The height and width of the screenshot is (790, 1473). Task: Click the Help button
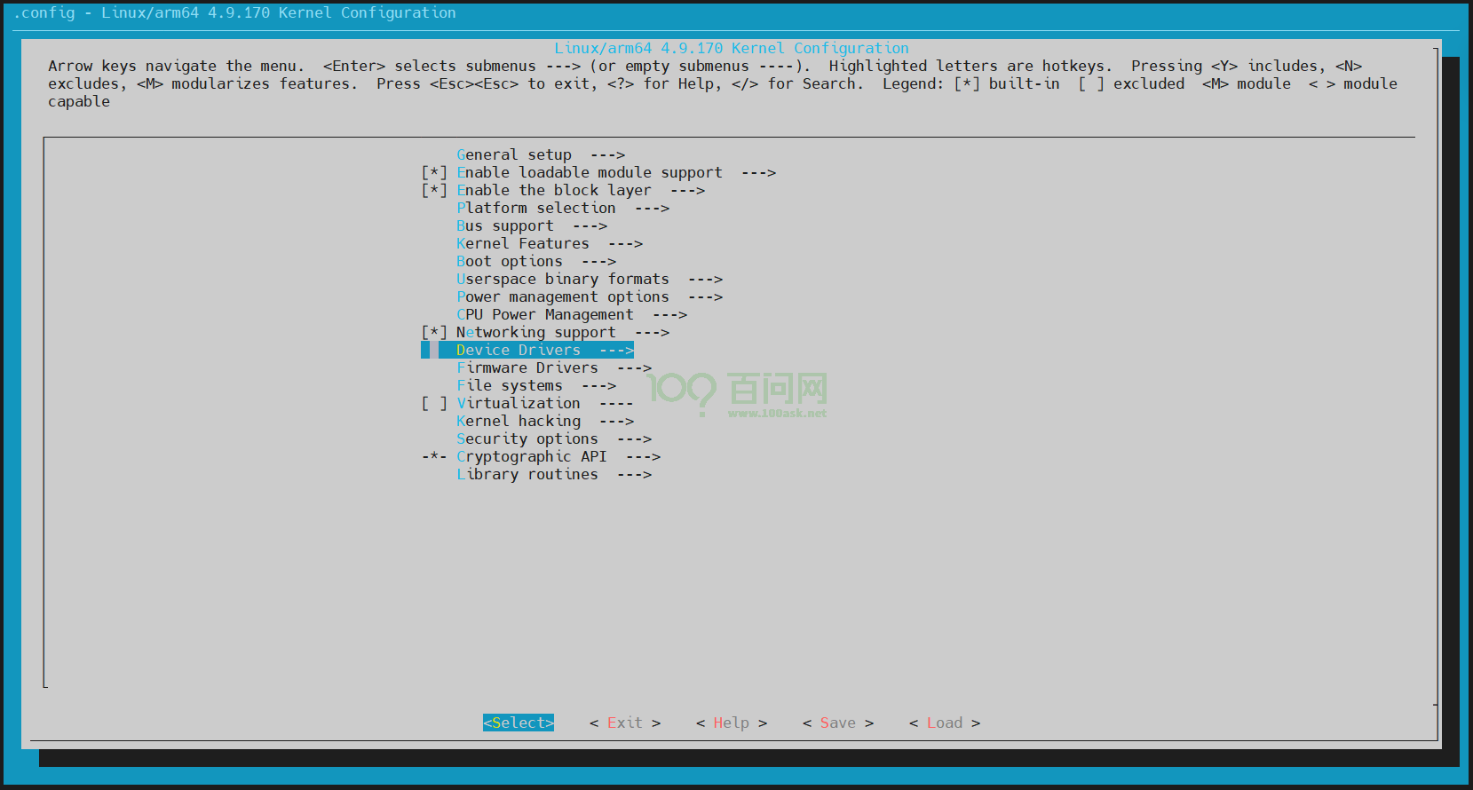point(731,723)
